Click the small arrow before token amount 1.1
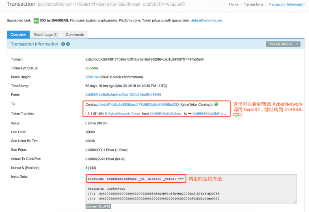Viewport: 309px width, 212px height. point(86,114)
